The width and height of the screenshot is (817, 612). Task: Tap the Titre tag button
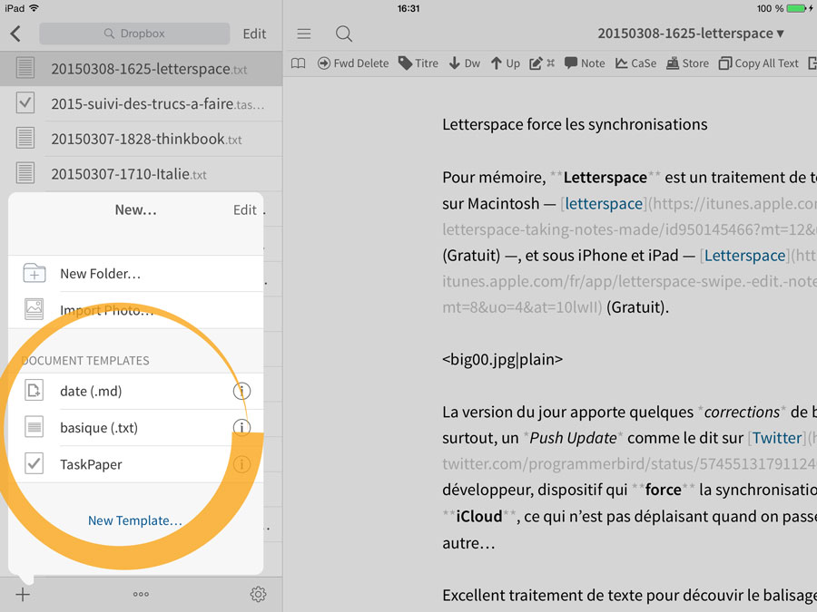click(418, 63)
